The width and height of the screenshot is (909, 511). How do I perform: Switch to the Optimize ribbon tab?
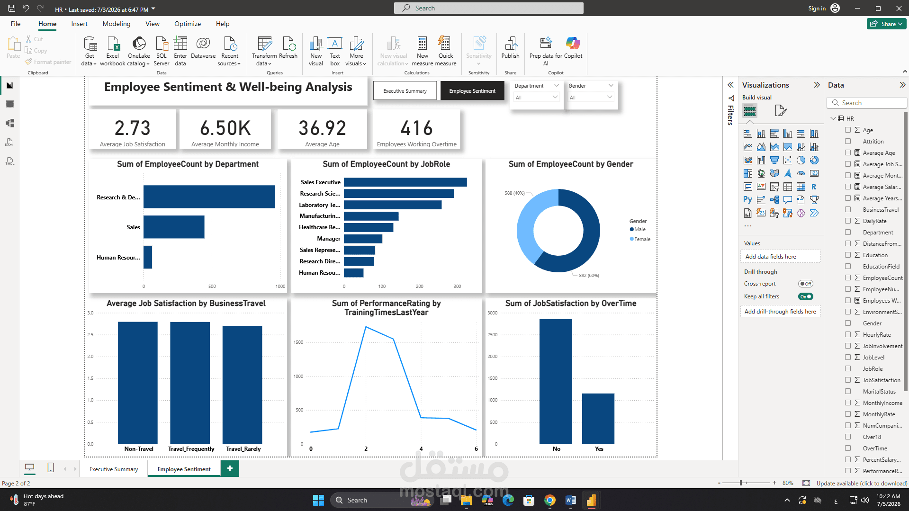[188, 24]
